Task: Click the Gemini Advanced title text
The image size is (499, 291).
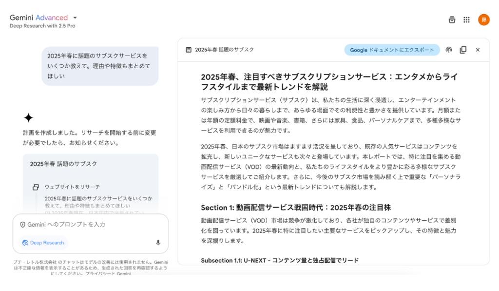Action: [x=38, y=18]
